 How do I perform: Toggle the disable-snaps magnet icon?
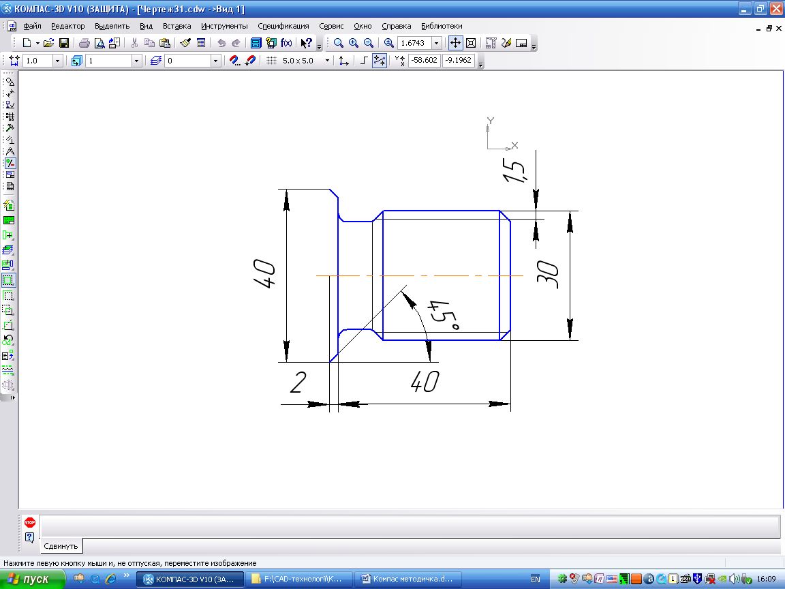pos(249,61)
